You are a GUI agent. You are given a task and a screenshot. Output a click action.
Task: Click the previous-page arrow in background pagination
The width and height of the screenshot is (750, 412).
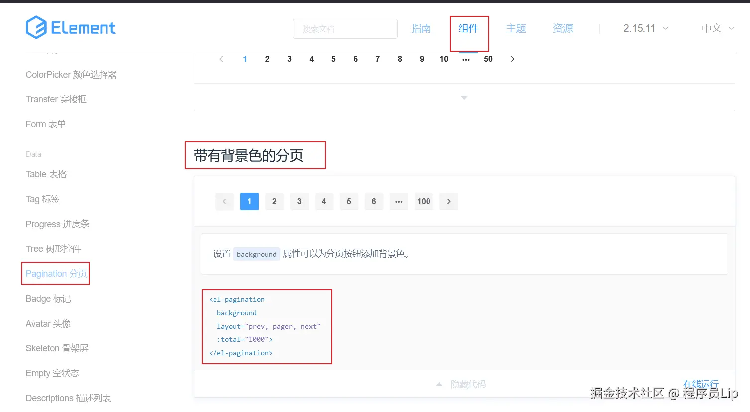point(224,201)
